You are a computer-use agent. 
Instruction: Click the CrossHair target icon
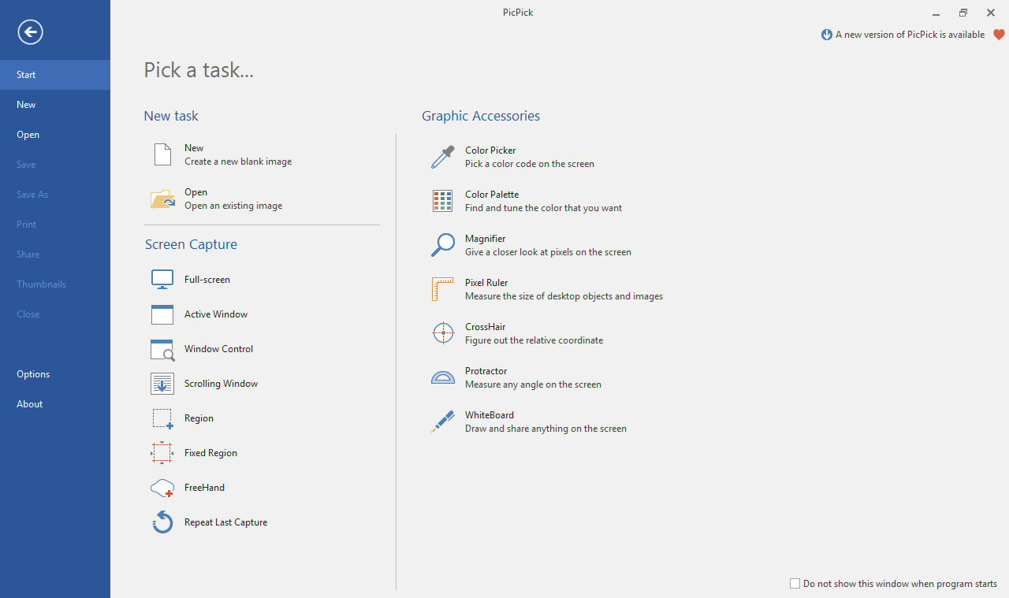[x=443, y=333]
